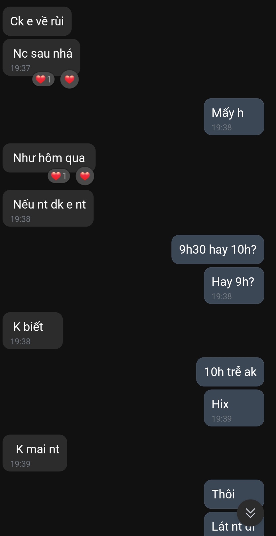Tap the double-chevron scroll to bottom button
This screenshot has height=536, width=276.
250,513
